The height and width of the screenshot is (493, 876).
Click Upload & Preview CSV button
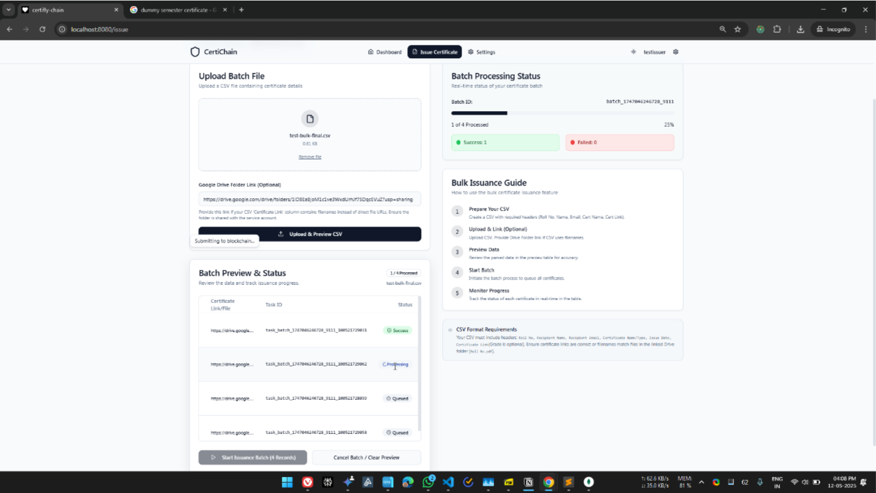point(310,234)
